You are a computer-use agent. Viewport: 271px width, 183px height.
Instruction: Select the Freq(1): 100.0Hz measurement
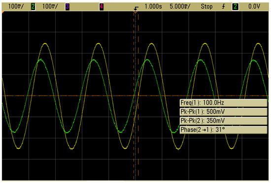click(224, 103)
